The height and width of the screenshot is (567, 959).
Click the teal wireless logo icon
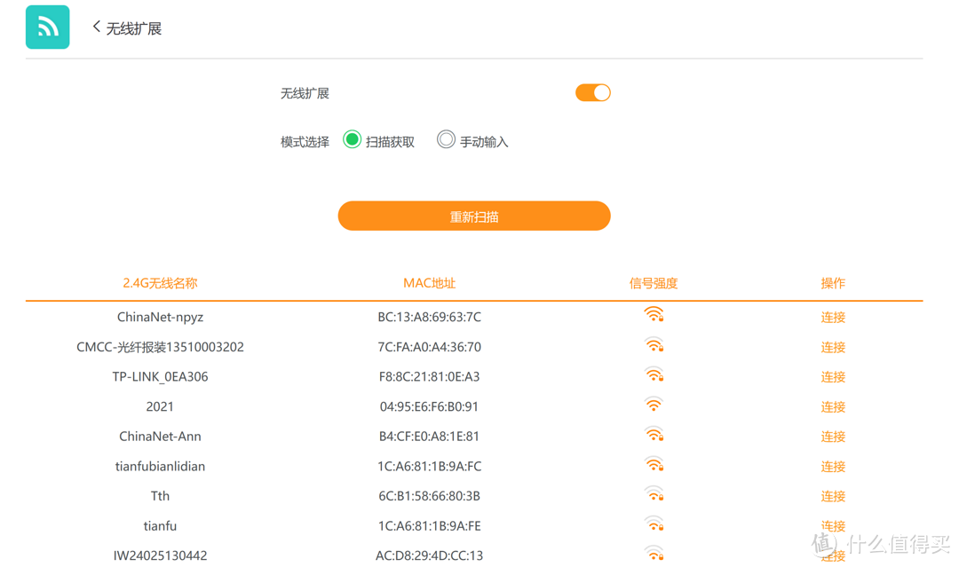[x=47, y=27]
